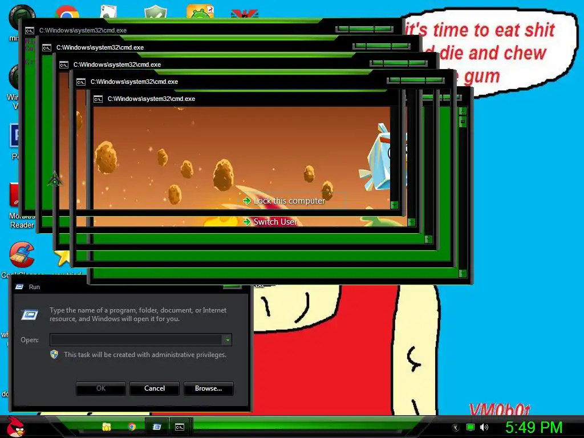Show hidden tray icons arrow
Image resolution: width=584 pixels, height=438 pixels.
point(456,428)
